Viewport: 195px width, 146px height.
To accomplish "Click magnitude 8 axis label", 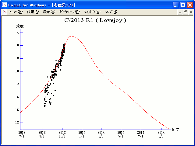I will click(18, 58).
